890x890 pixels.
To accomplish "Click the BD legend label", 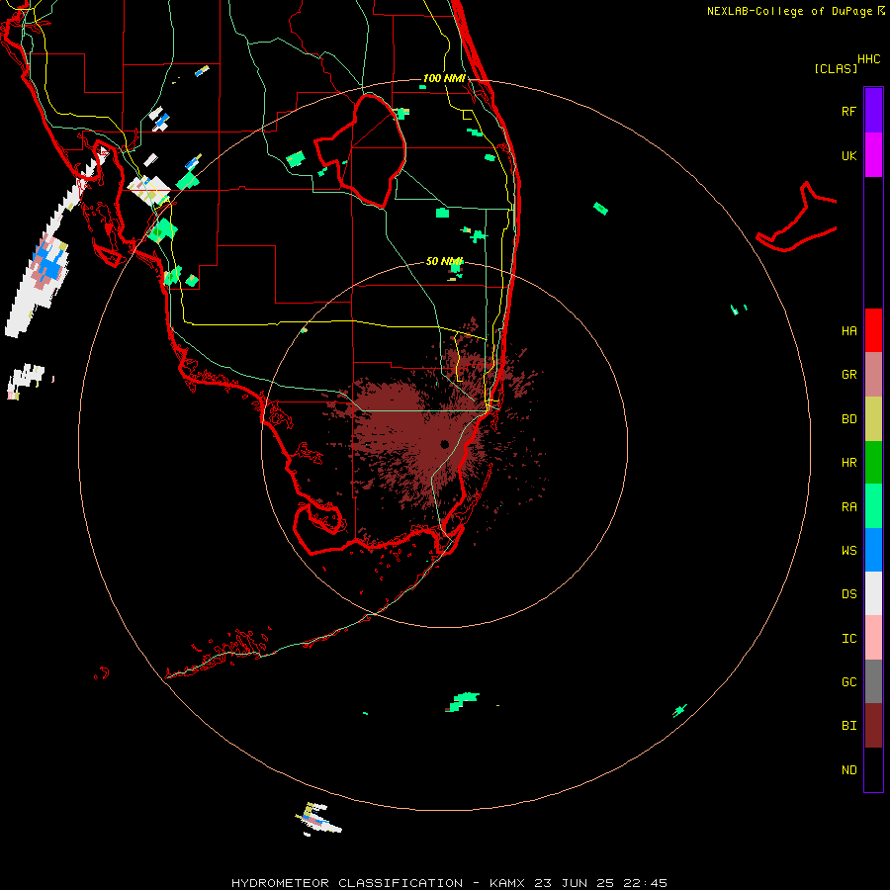I will coord(848,419).
